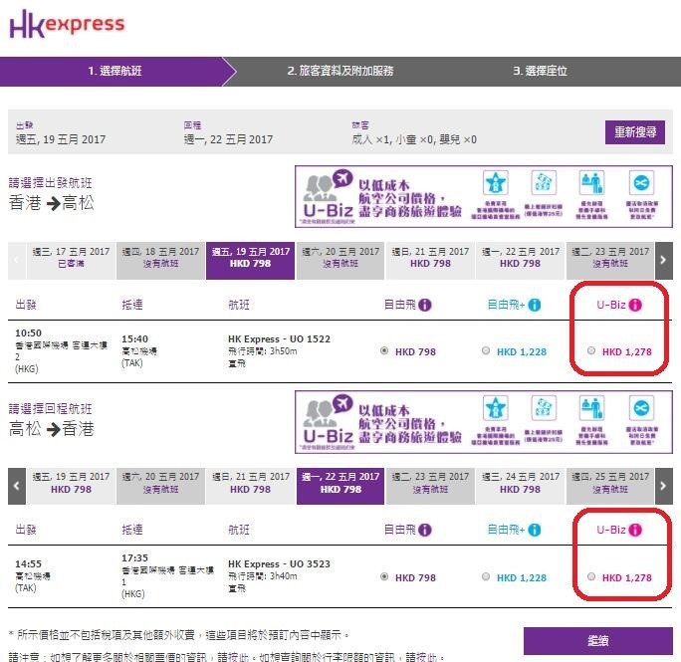Click info icon next to outbound 自由飛+

point(536,305)
